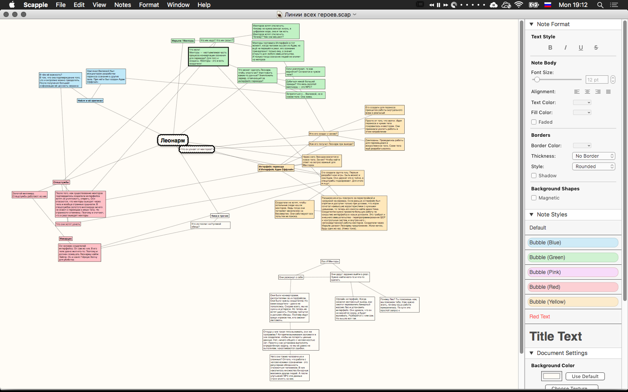Open the border Thickness dropdown
The image size is (628, 392).
coord(594,156)
